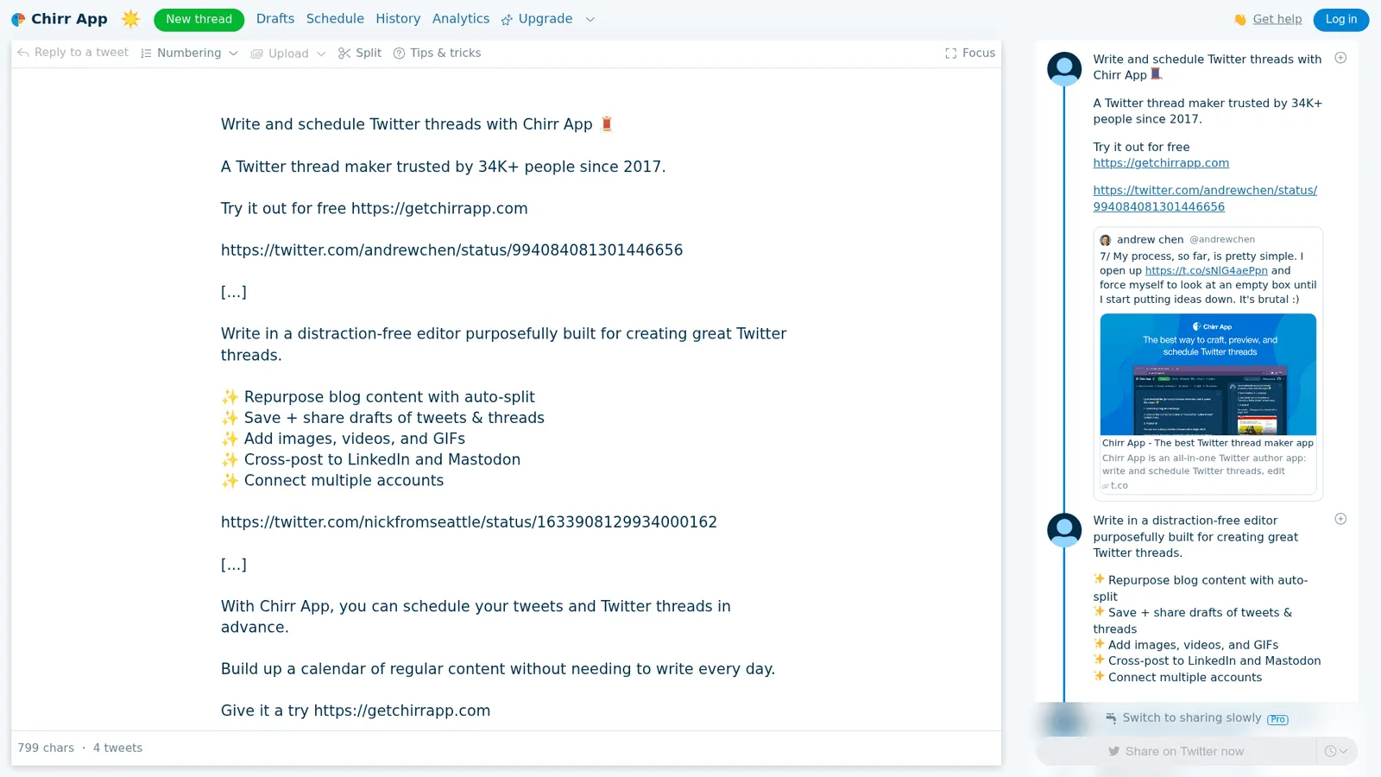The image size is (1381, 777).
Task: Start a New thread
Action: click(x=199, y=19)
